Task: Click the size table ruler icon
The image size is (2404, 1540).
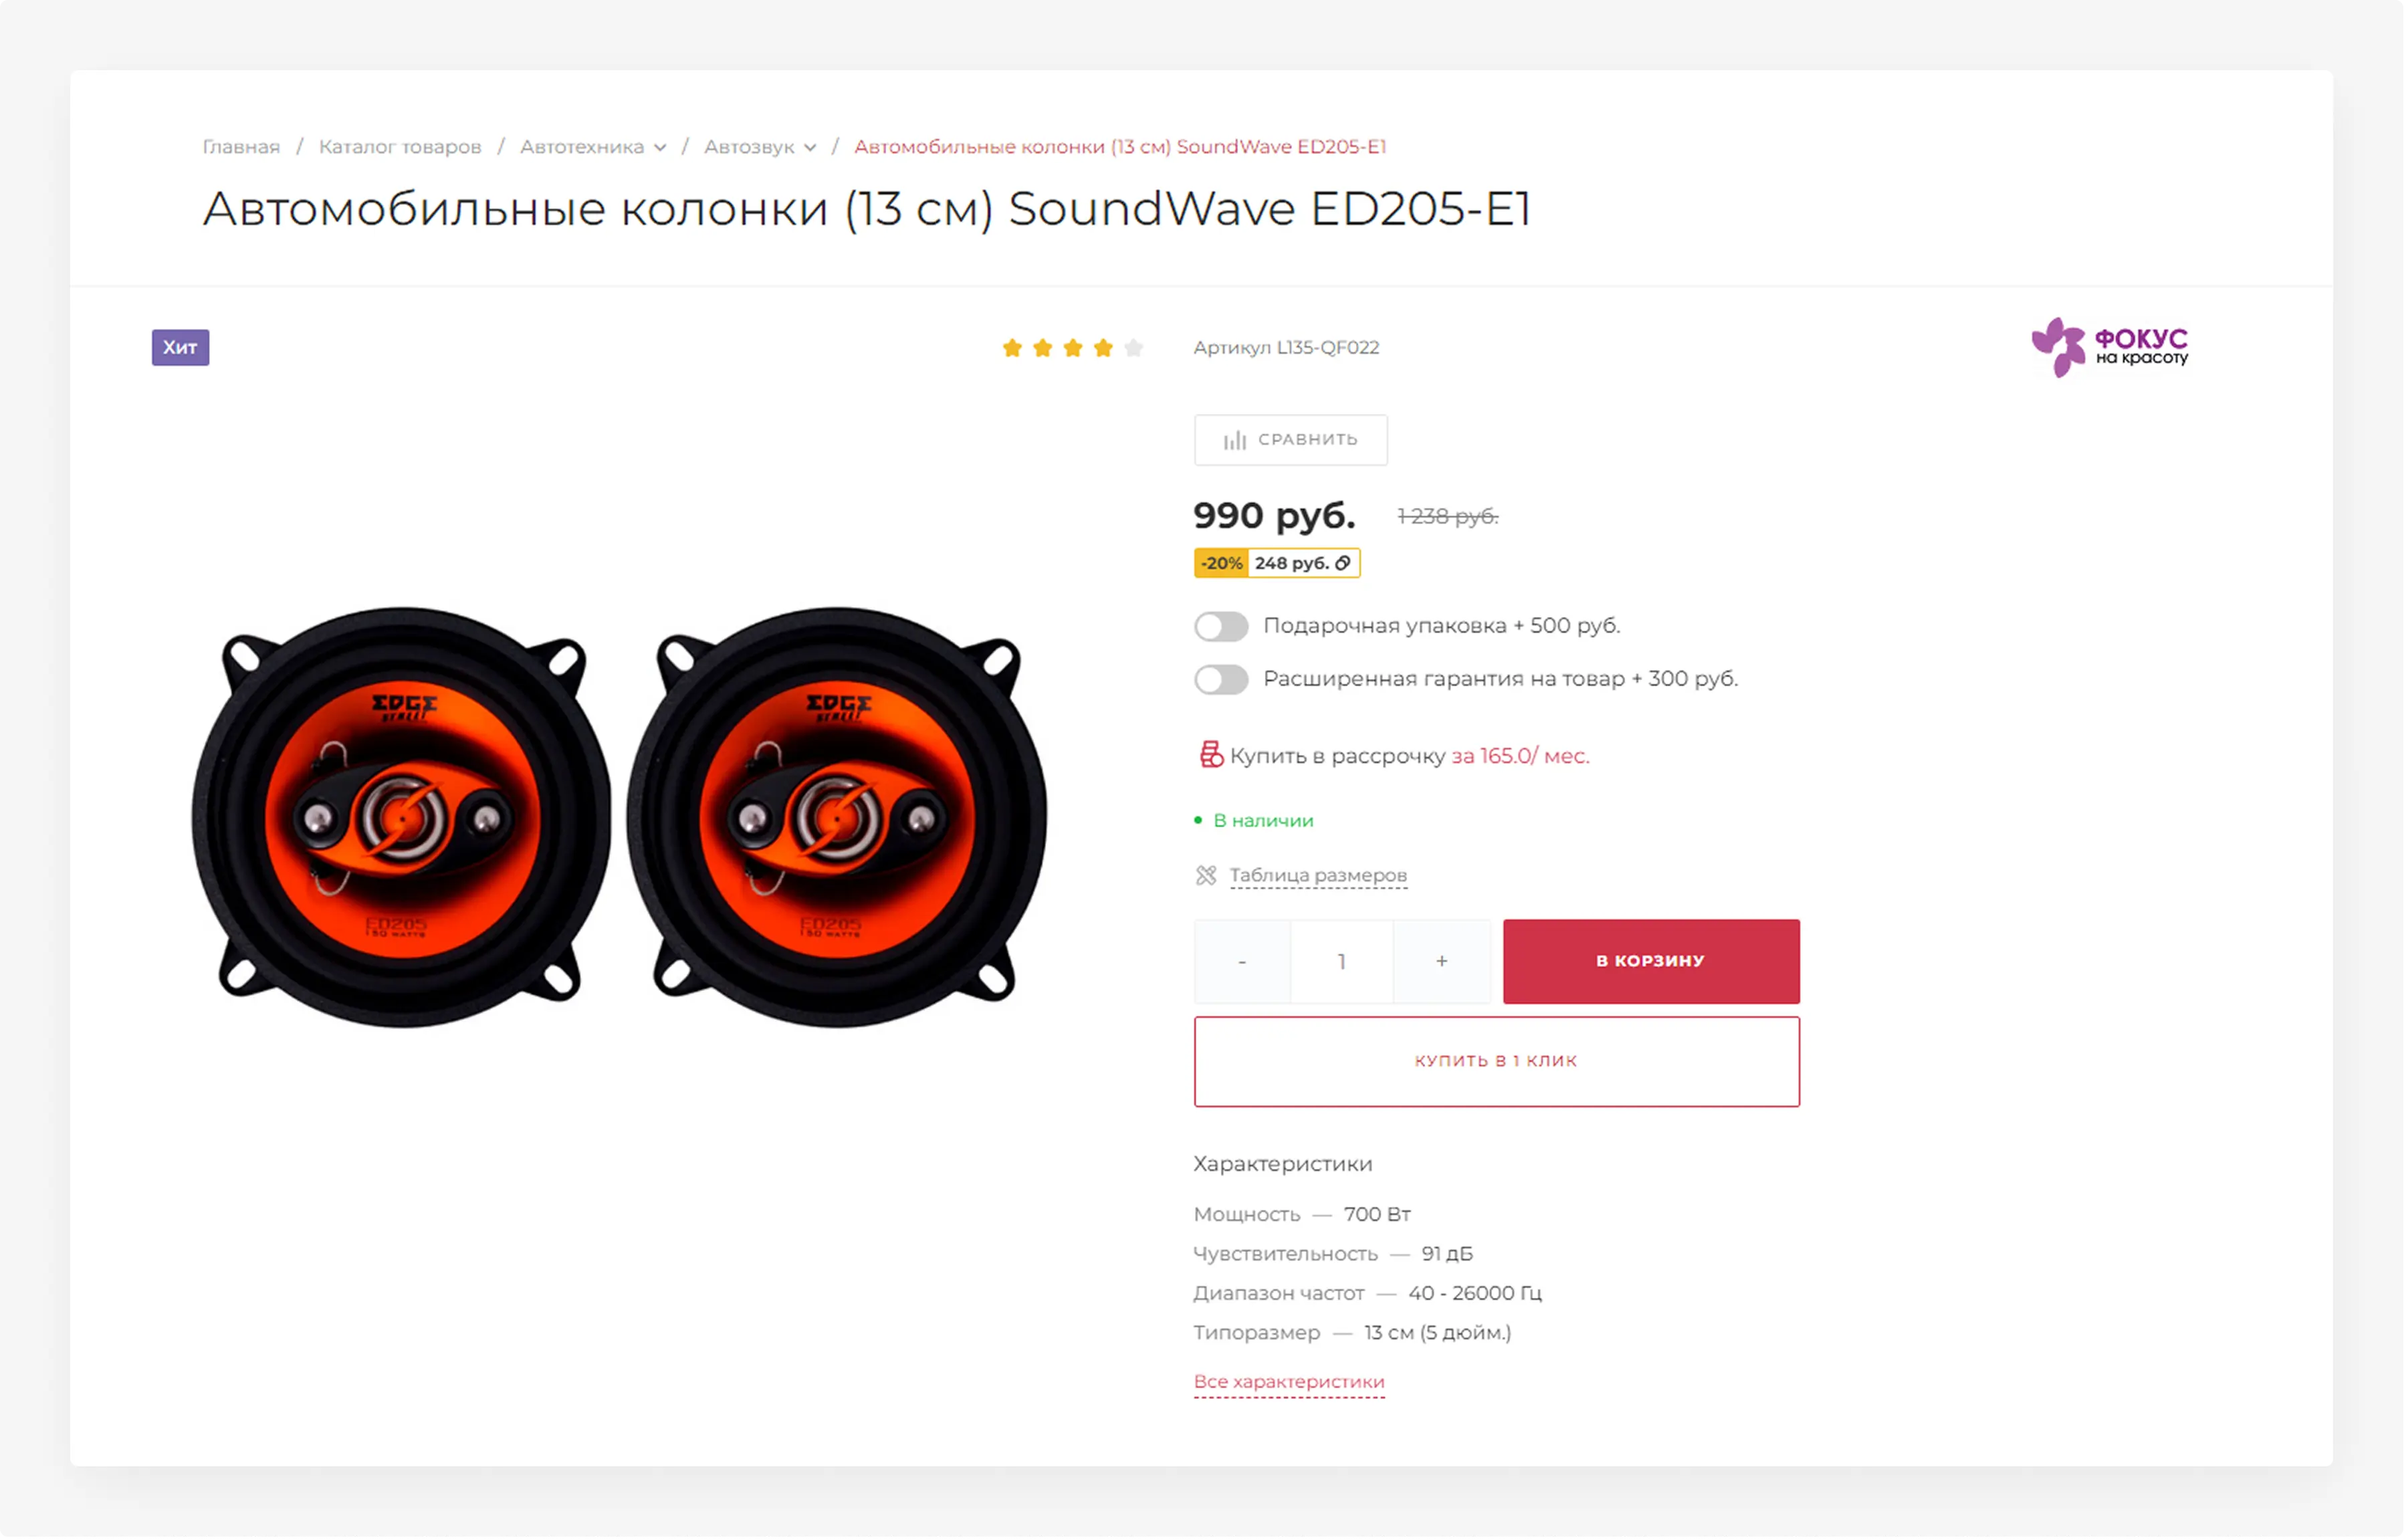Action: tap(1206, 876)
